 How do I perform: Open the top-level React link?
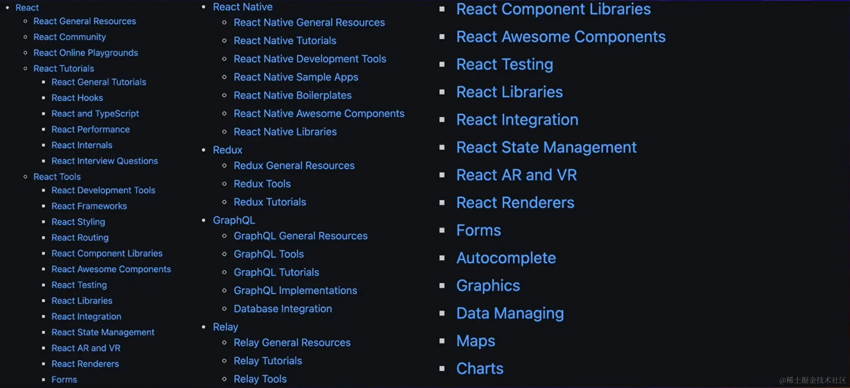pyautogui.click(x=27, y=8)
